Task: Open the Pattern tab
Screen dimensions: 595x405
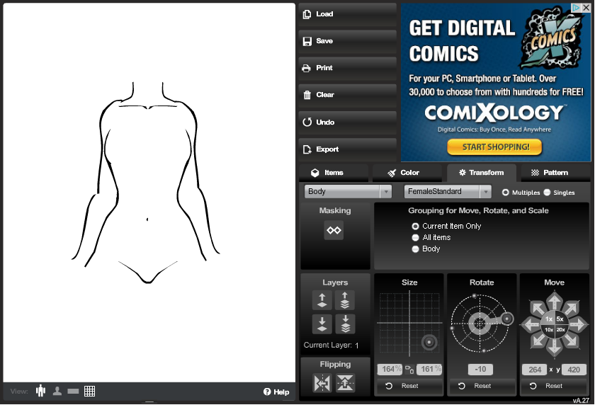Action: (x=555, y=173)
